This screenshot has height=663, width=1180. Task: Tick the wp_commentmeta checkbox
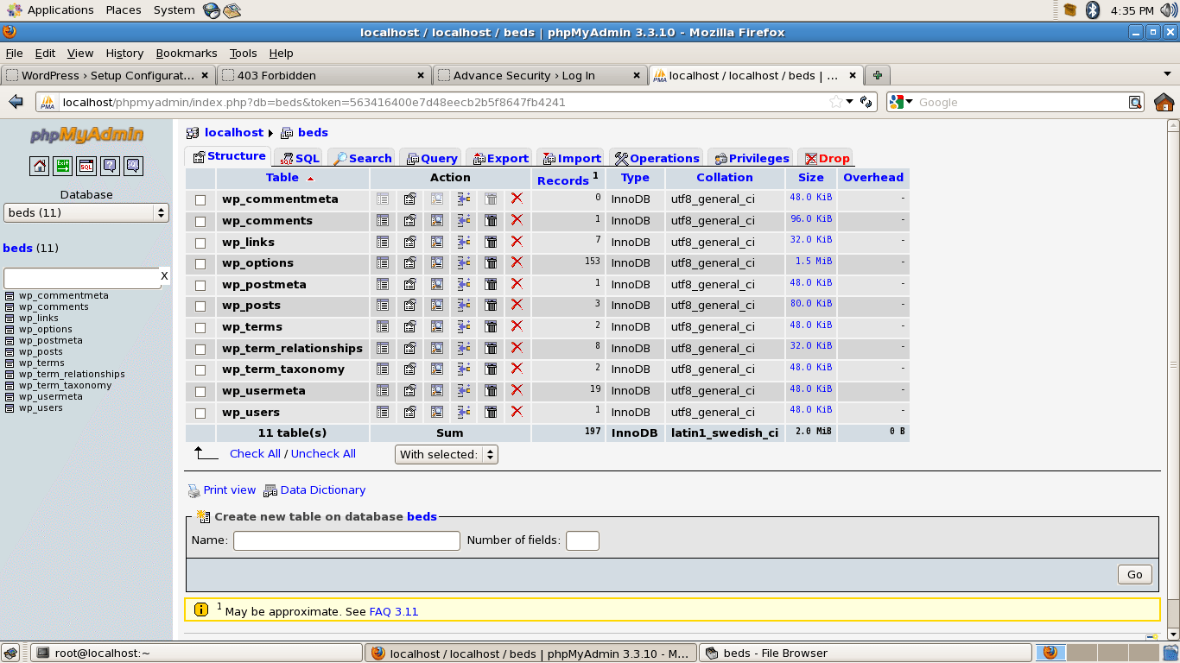[200, 200]
